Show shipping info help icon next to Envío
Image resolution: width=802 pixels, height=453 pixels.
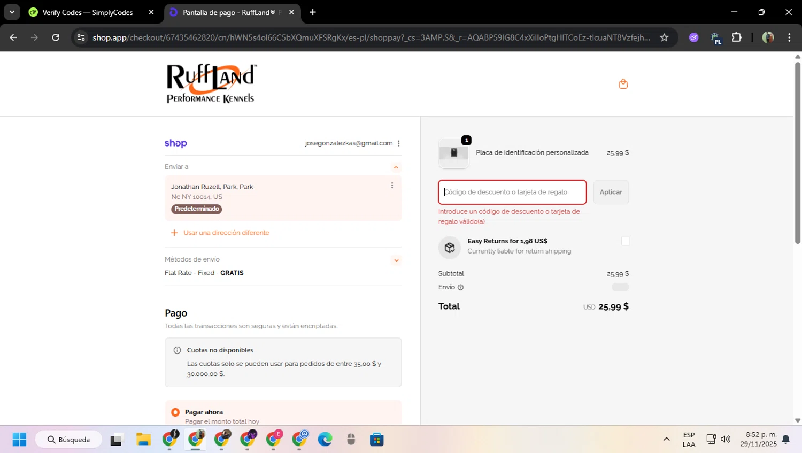[460, 287]
